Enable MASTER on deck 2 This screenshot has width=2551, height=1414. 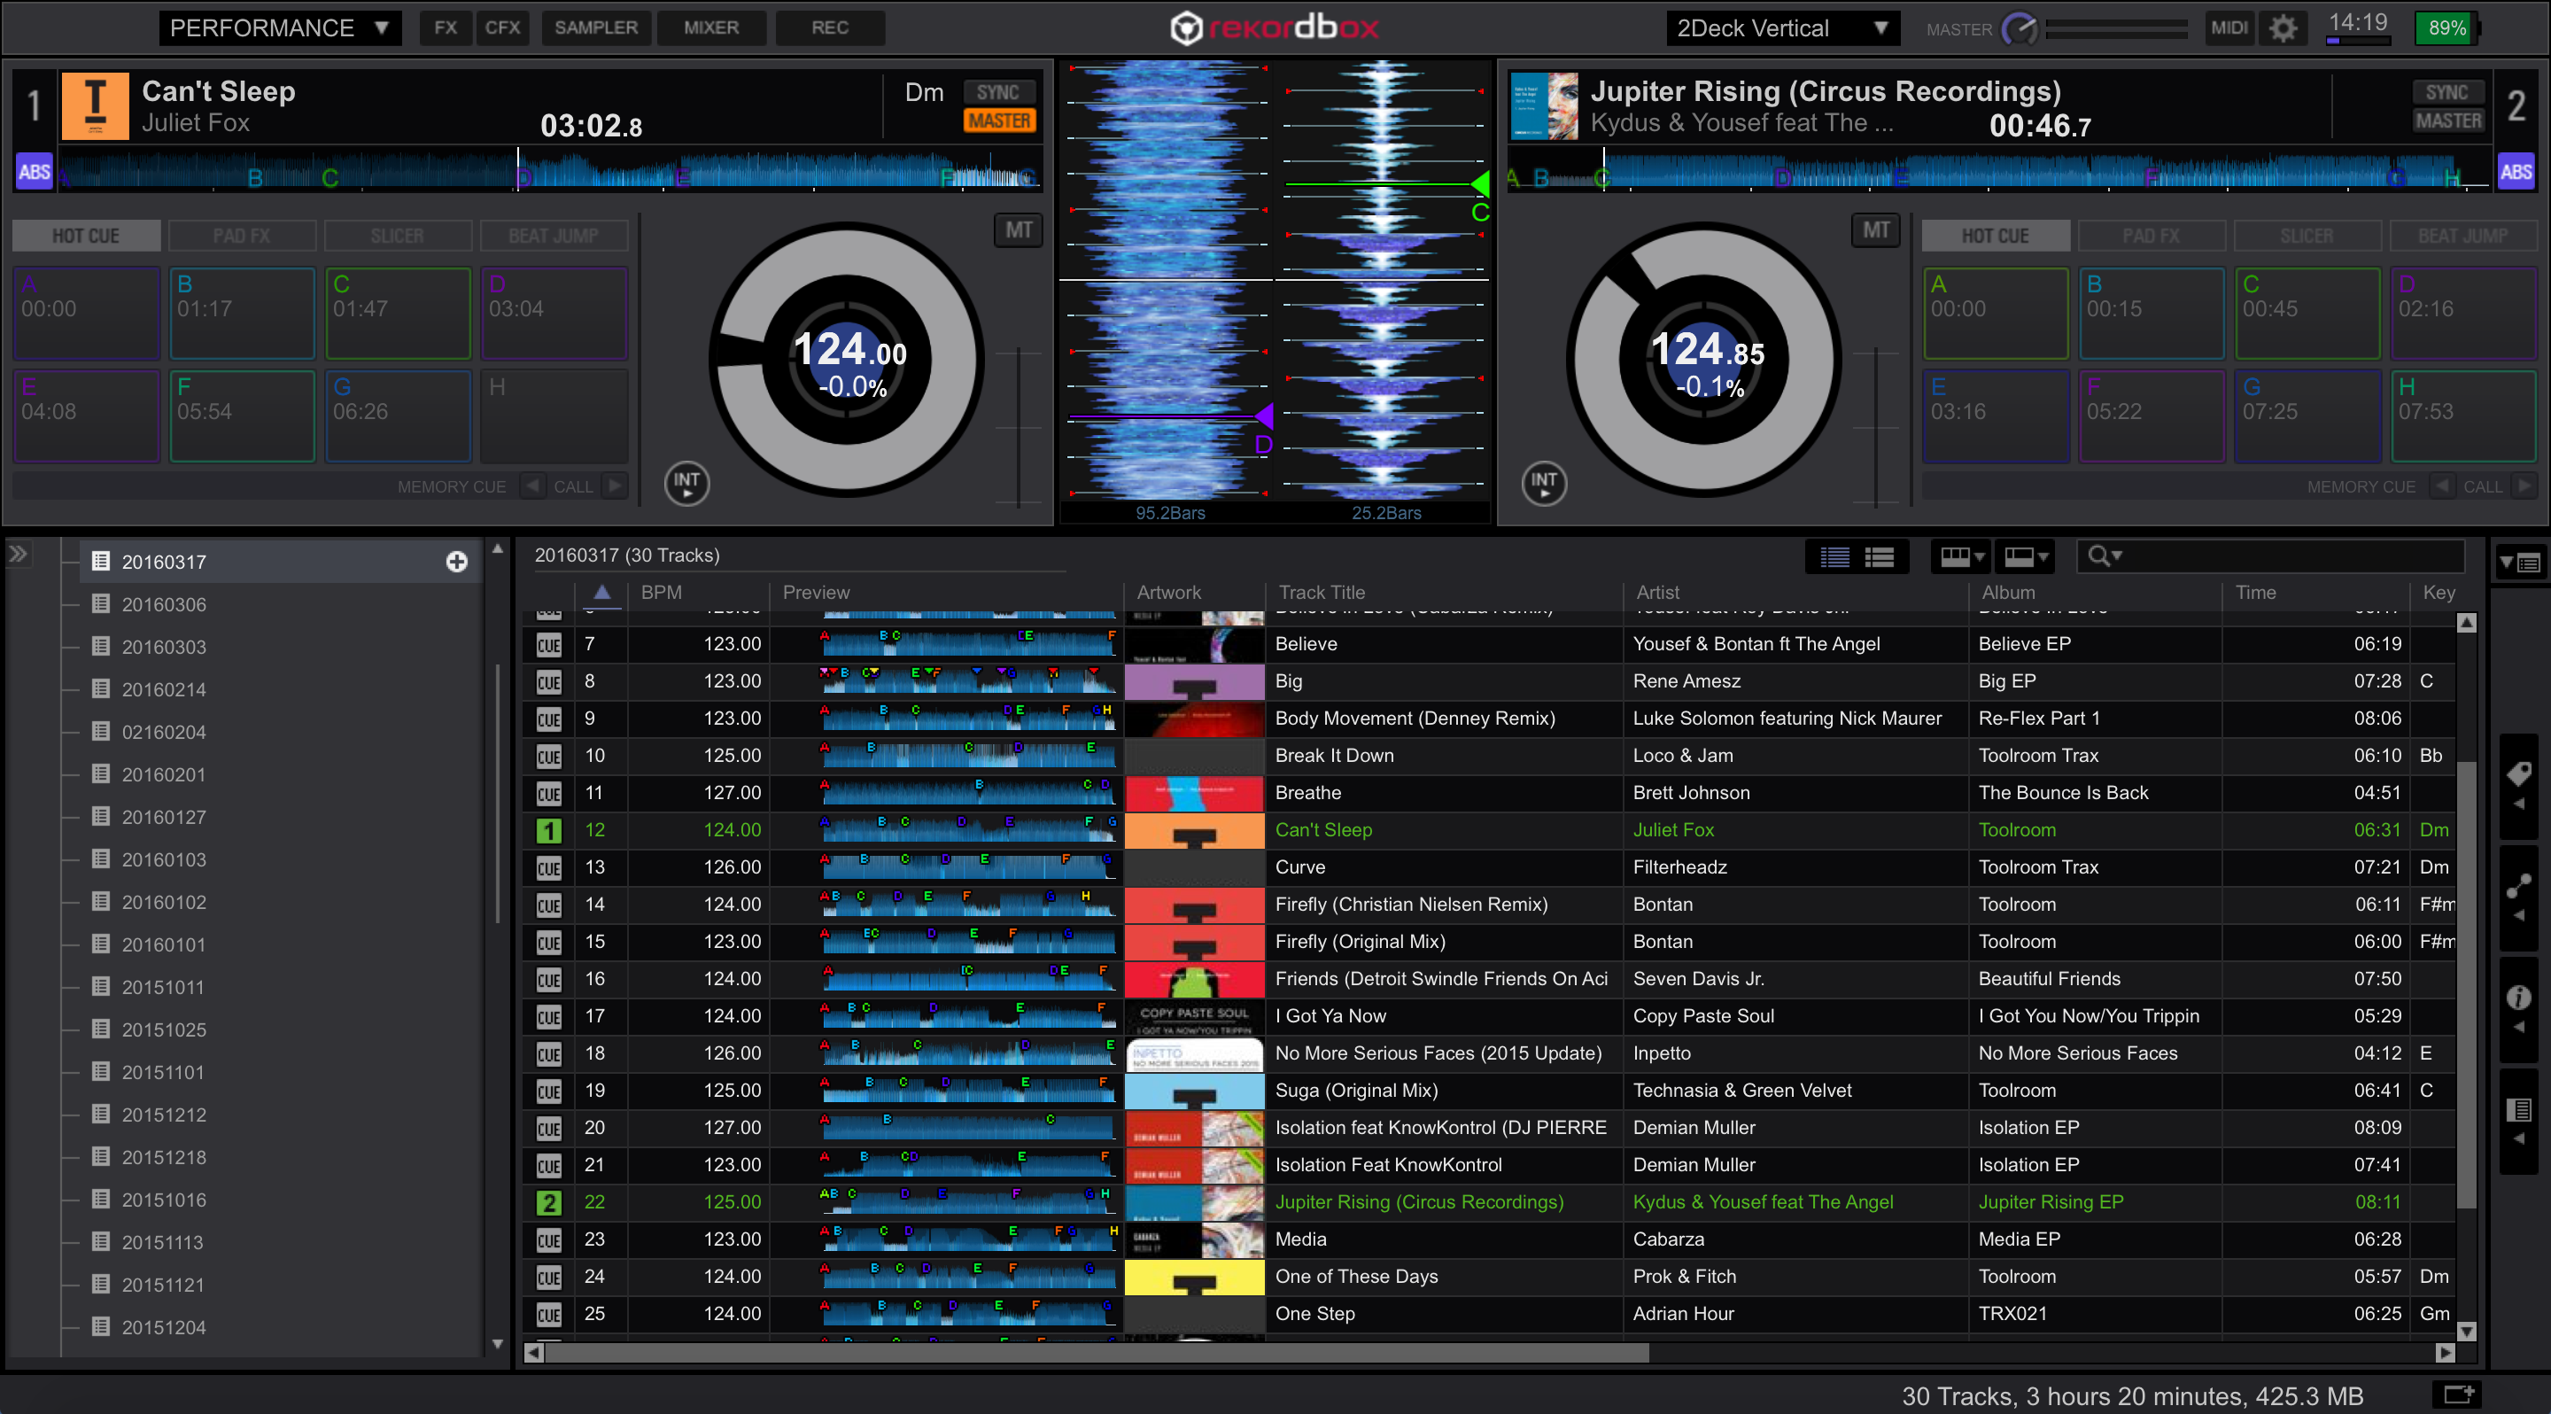pos(2447,120)
